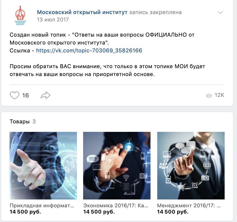Open the Менеджмент 2016/17 product image
This screenshot has width=237, height=222.
point(191,166)
